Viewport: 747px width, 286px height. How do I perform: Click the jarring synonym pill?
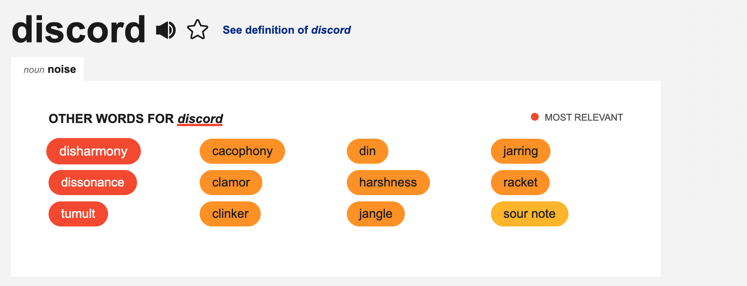point(521,151)
